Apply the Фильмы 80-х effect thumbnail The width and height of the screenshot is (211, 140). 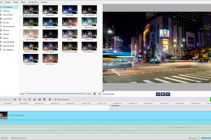coord(50,10)
